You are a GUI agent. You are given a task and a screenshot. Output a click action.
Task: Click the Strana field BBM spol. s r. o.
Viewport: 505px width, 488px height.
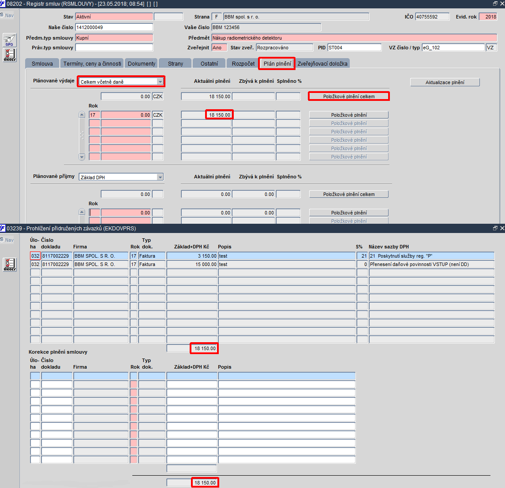coord(296,17)
